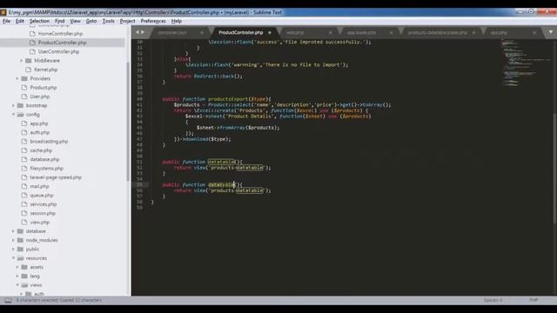The height and width of the screenshot is (313, 557).
Task: Open the Selection menu
Action: pos(39,21)
